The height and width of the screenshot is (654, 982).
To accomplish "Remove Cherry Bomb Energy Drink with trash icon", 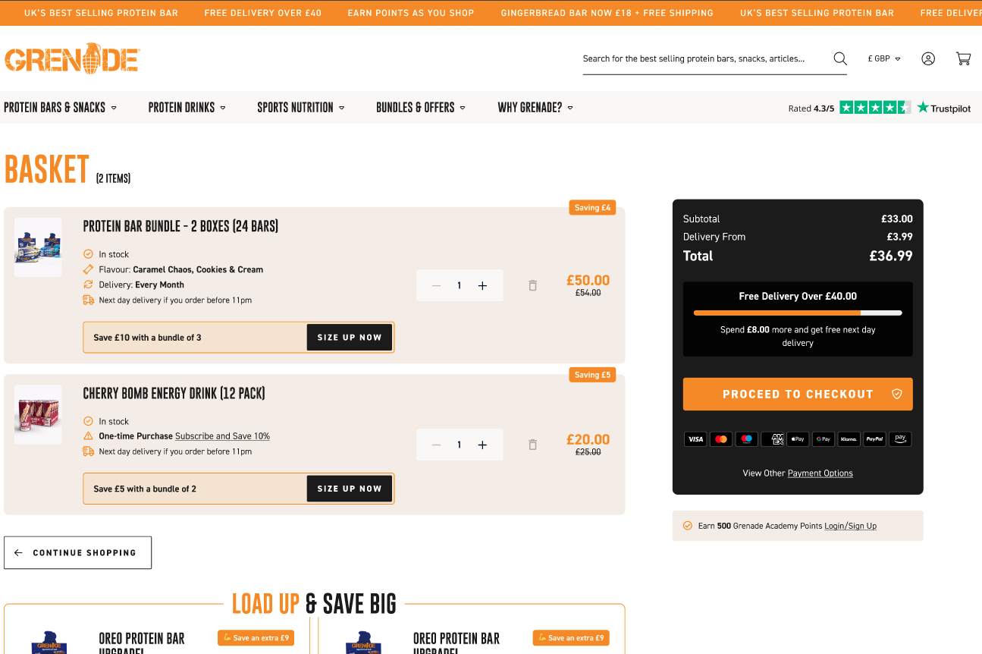I will (532, 445).
